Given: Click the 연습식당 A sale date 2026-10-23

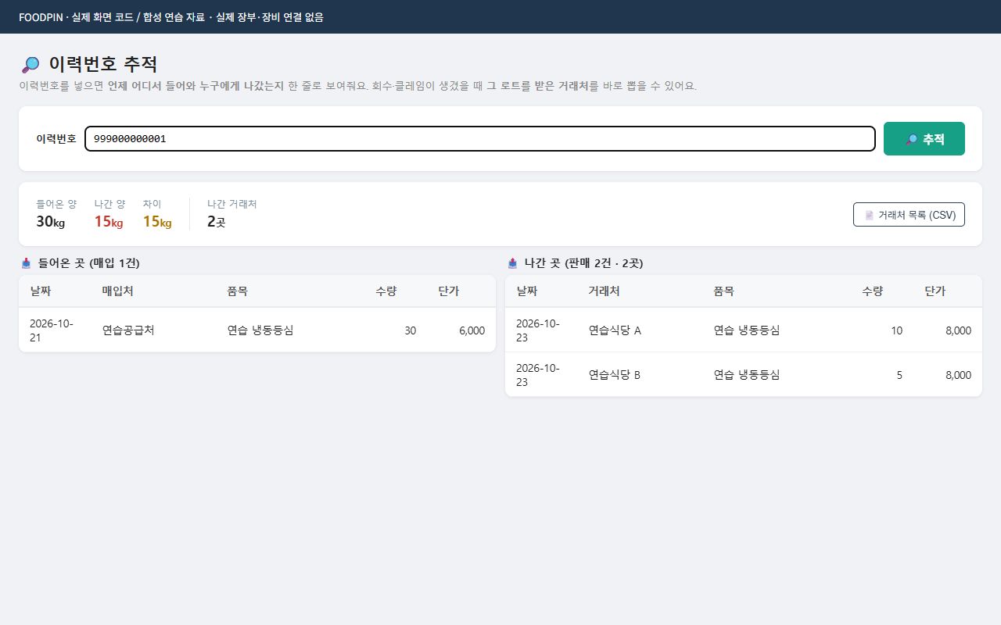Looking at the screenshot, I should click(538, 330).
